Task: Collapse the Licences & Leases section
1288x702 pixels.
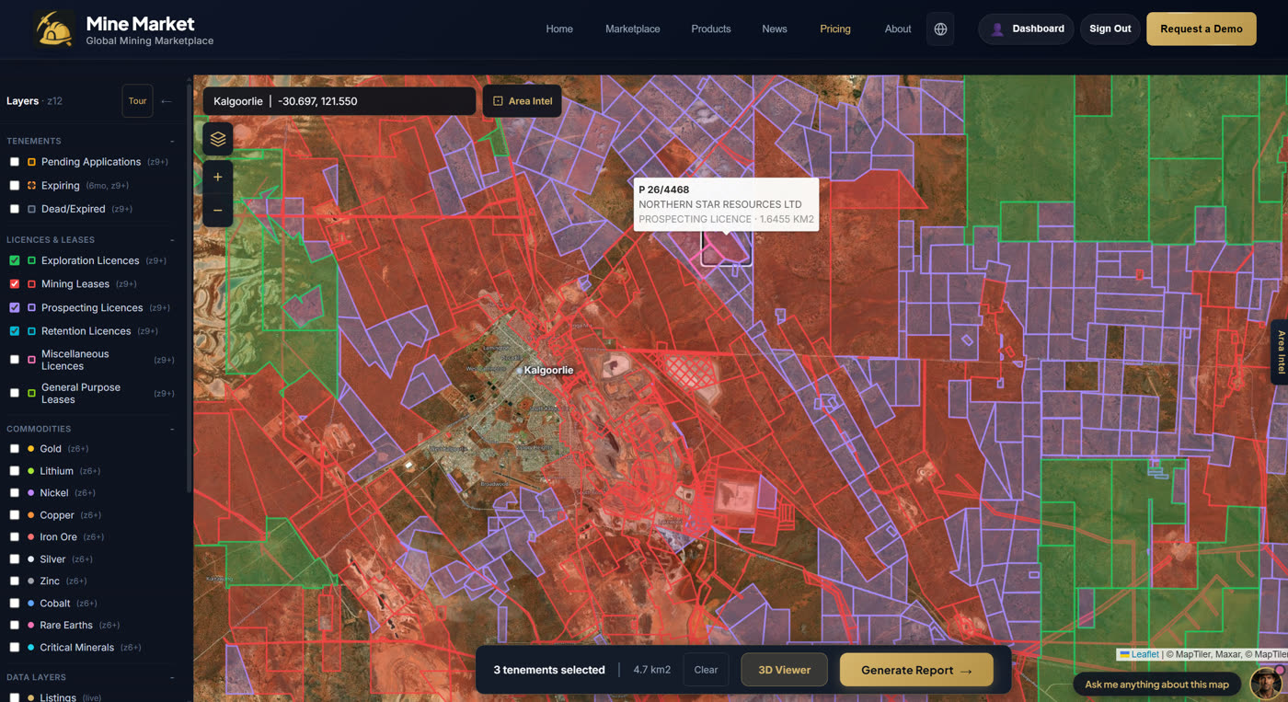Action: [x=172, y=240]
